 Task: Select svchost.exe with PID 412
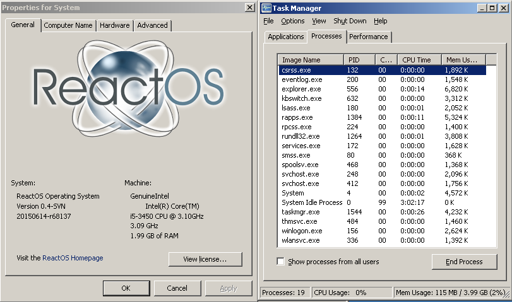[x=383, y=183]
